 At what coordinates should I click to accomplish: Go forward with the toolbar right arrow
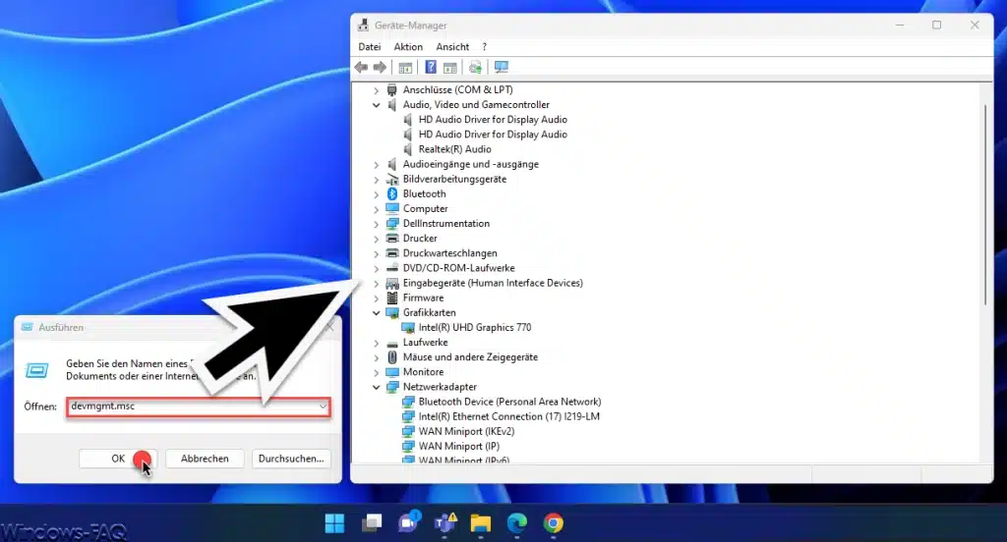tap(380, 67)
